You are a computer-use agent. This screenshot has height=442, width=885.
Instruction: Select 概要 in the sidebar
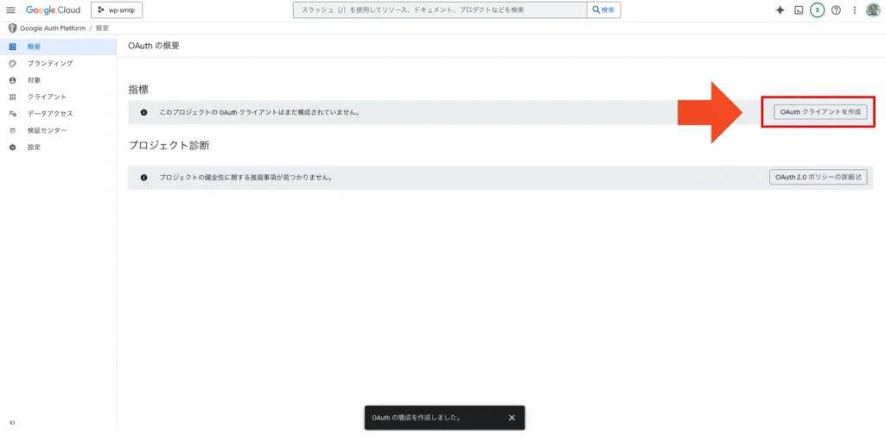[34, 47]
